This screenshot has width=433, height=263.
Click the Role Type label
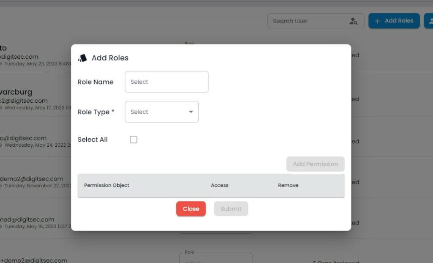pos(96,112)
